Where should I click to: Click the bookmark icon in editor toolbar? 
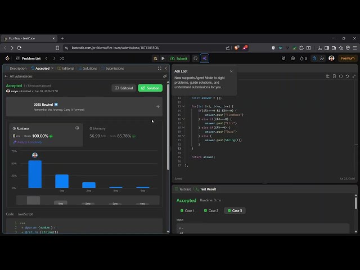(334, 76)
